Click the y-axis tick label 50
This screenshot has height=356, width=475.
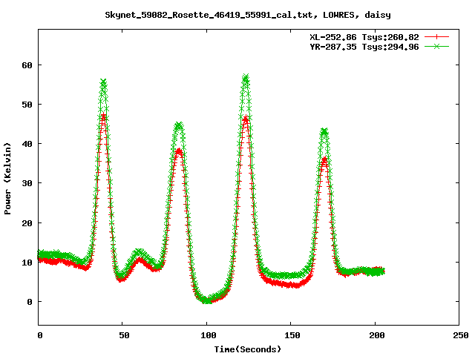coord(27,105)
